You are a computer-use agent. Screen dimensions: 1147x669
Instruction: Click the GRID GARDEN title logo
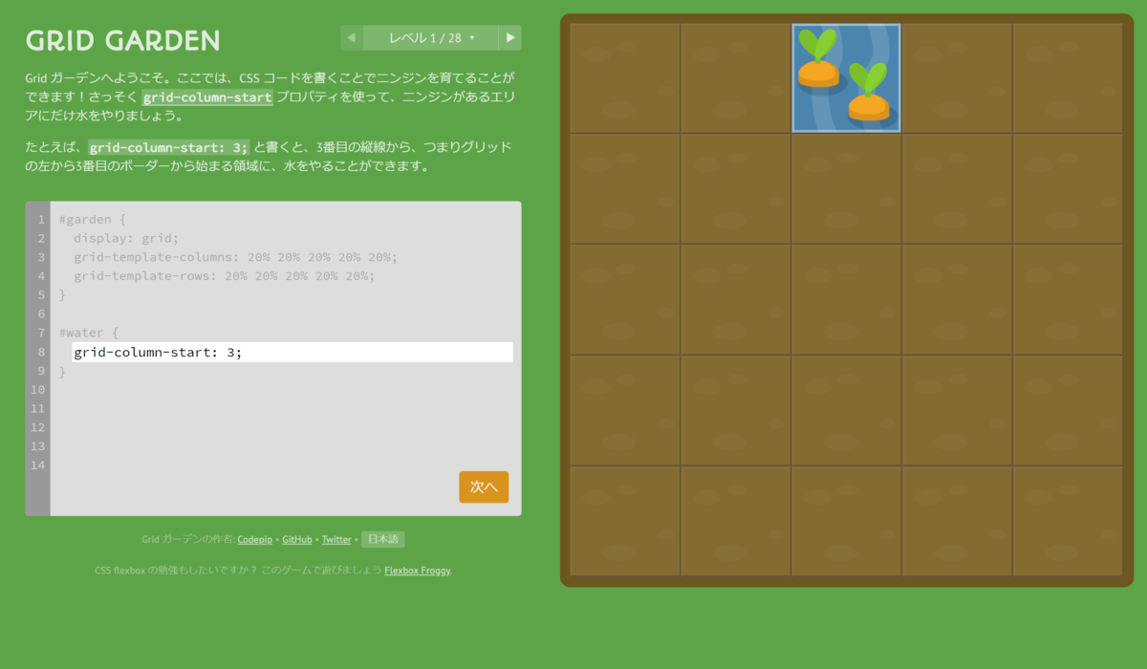pyautogui.click(x=121, y=40)
